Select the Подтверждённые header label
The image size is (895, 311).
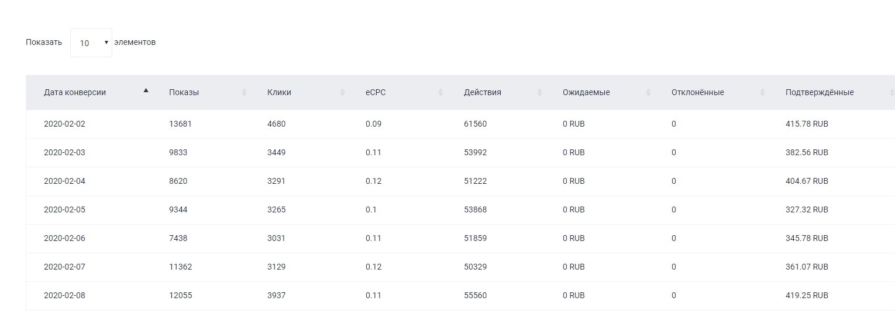[819, 92]
